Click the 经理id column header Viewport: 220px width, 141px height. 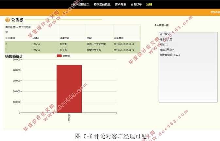coord(36,38)
